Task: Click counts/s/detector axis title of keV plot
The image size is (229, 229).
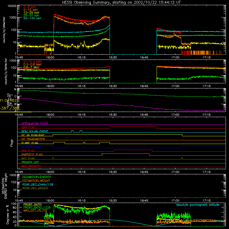Action: (4, 30)
